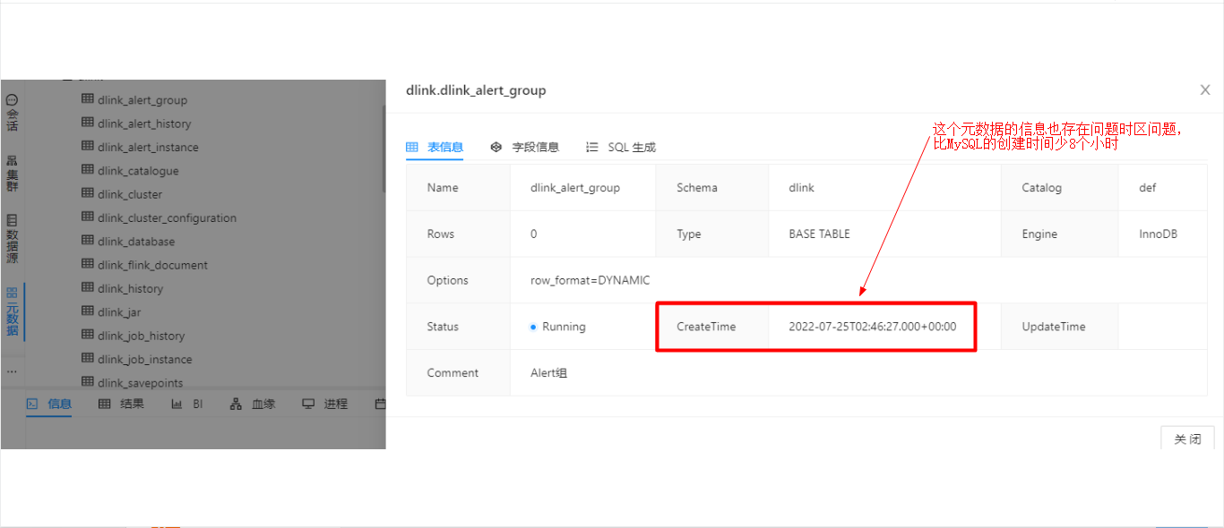Select dlink_job_history in the table tree
The image size is (1224, 528).
141,336
